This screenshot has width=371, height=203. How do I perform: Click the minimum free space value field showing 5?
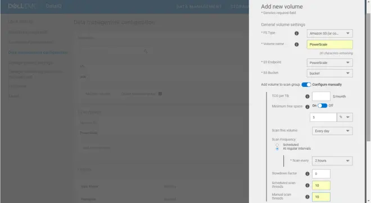(x=323, y=117)
